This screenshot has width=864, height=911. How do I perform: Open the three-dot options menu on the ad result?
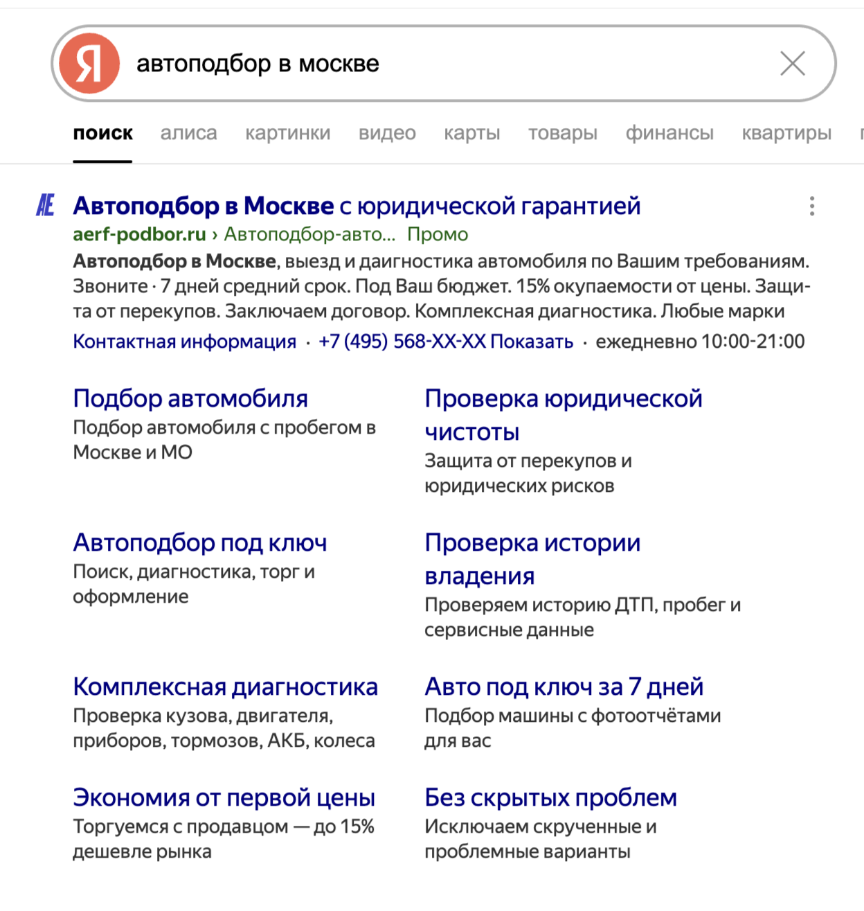coord(811,205)
